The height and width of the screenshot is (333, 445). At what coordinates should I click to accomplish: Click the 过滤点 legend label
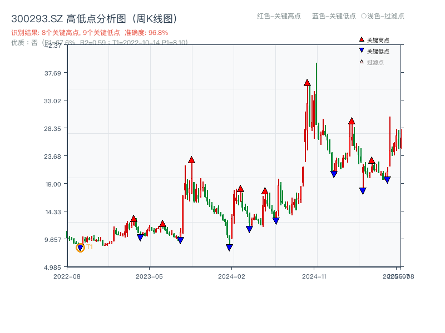[375, 62]
